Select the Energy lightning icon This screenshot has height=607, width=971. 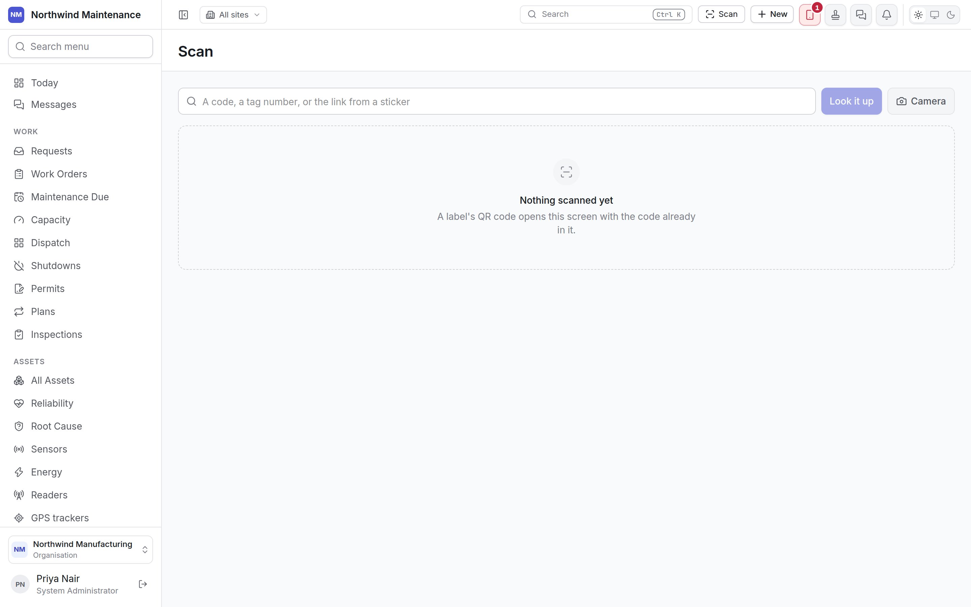tap(19, 472)
